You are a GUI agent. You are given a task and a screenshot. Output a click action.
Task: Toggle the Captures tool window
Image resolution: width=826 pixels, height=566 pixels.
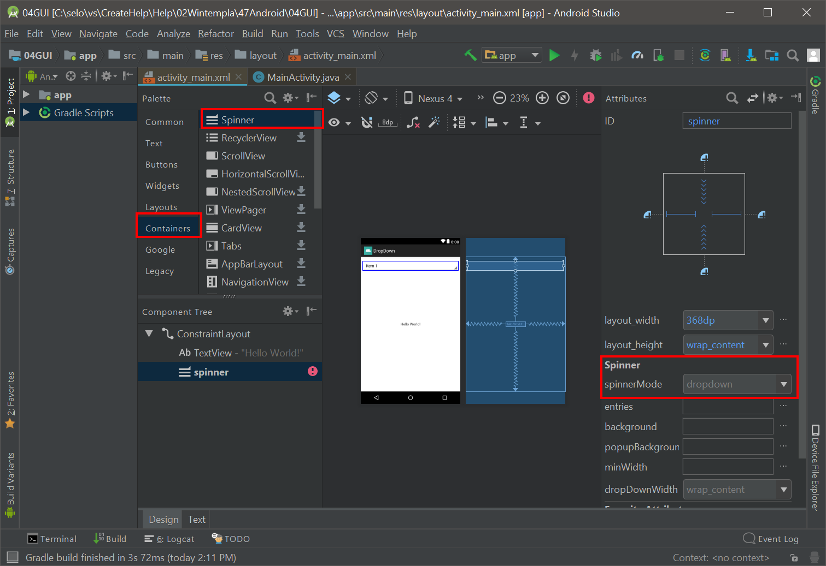tap(10, 251)
